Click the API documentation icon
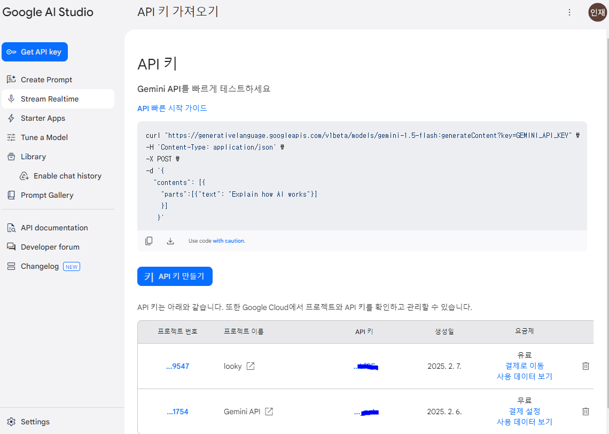 coord(11,228)
